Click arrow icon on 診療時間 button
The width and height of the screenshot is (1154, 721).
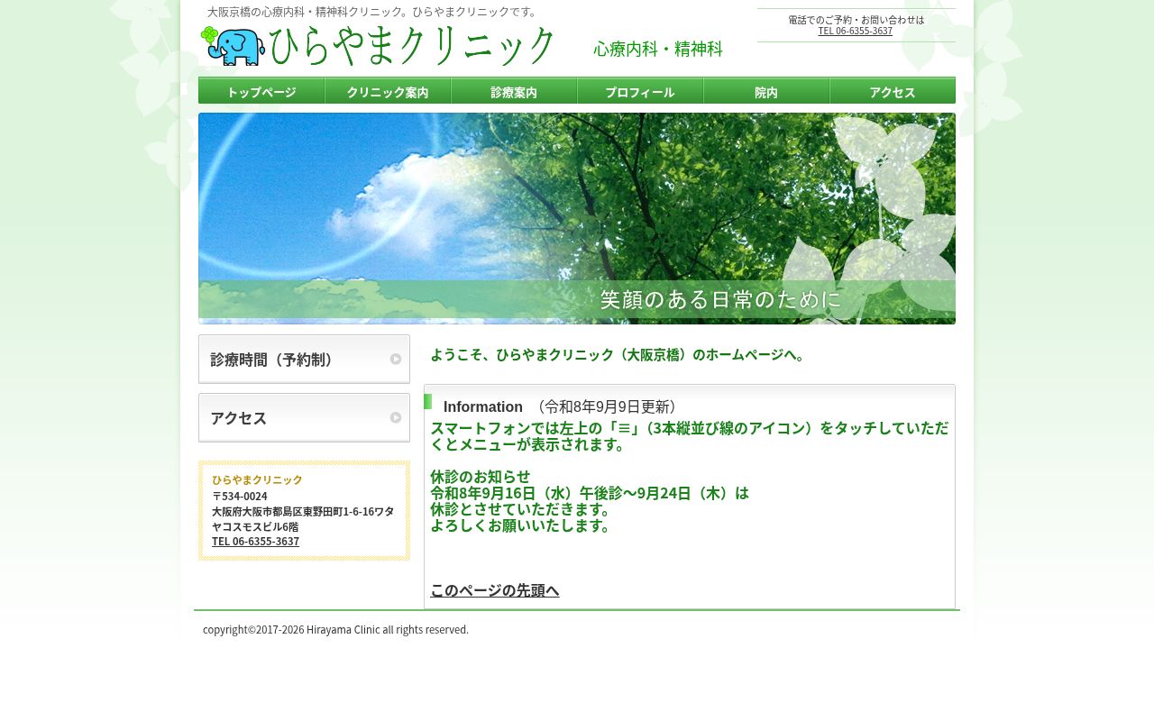click(396, 359)
